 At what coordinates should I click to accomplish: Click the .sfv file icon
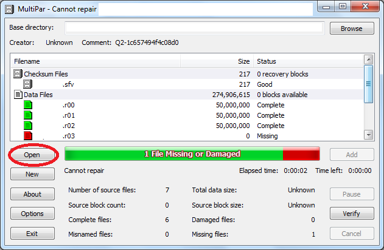coord(27,84)
